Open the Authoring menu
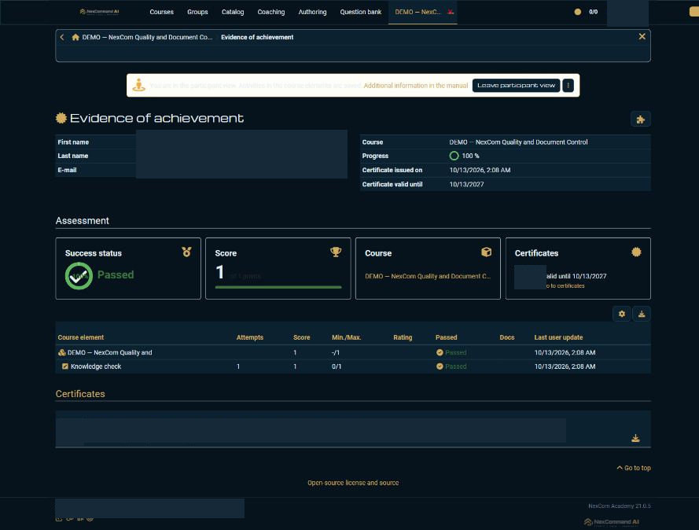 [312, 12]
